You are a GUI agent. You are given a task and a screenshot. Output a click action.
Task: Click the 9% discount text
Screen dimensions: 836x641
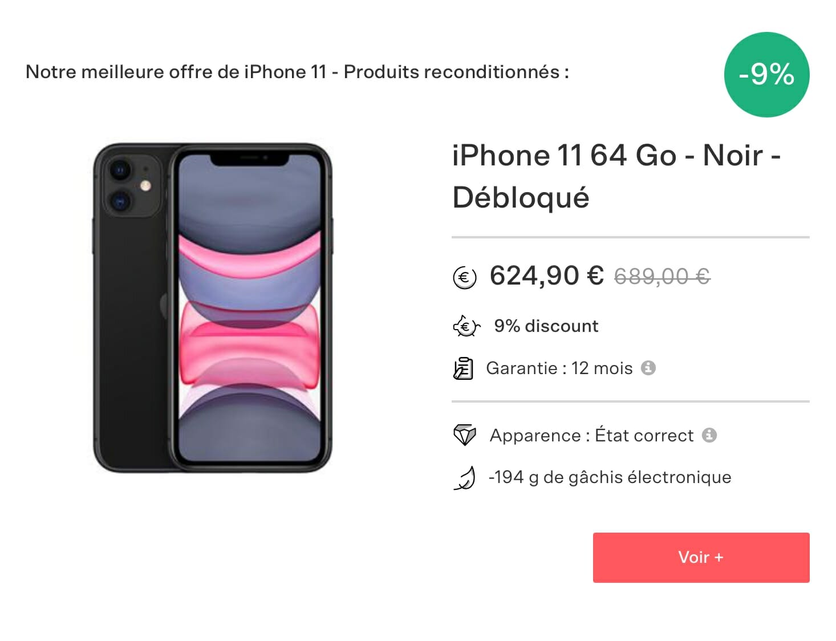546,326
